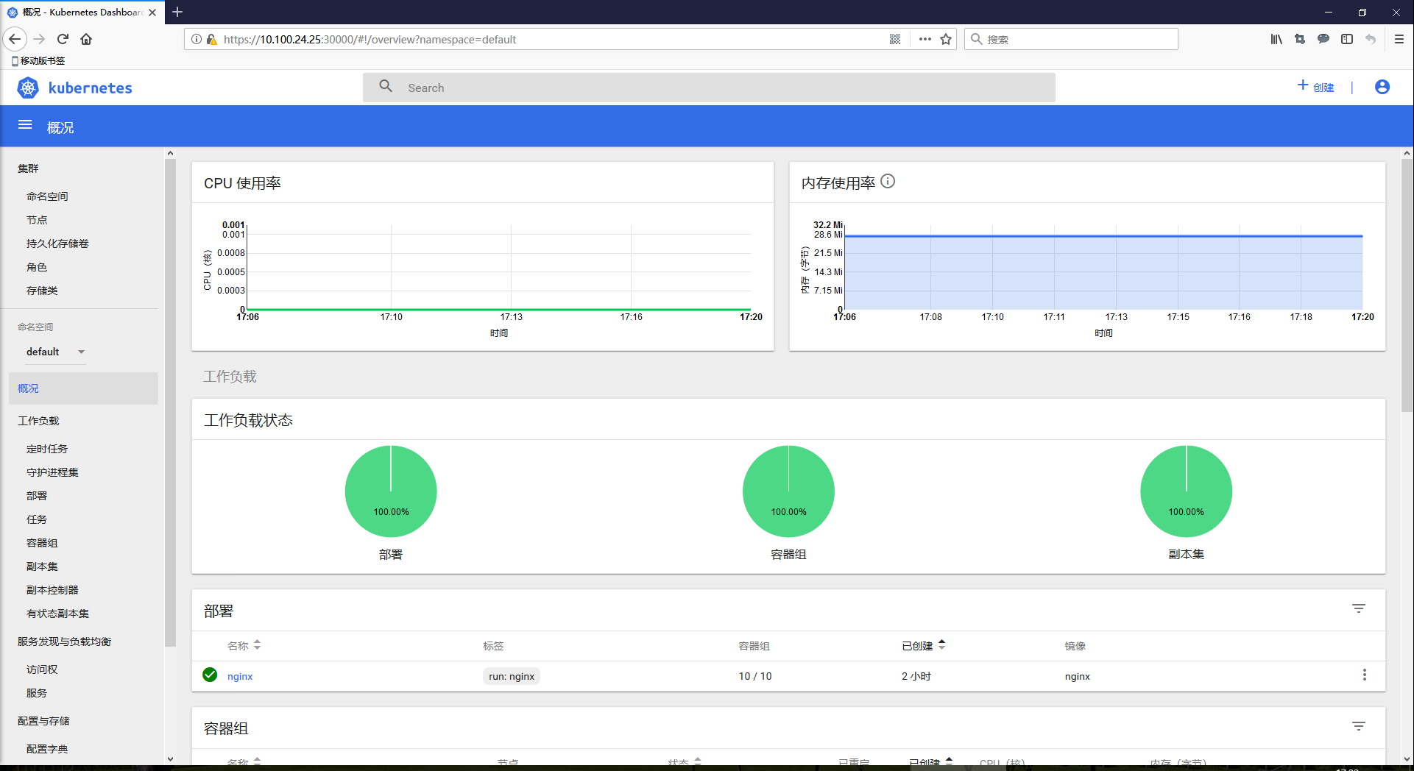Click the 创建 create button

tap(1315, 88)
